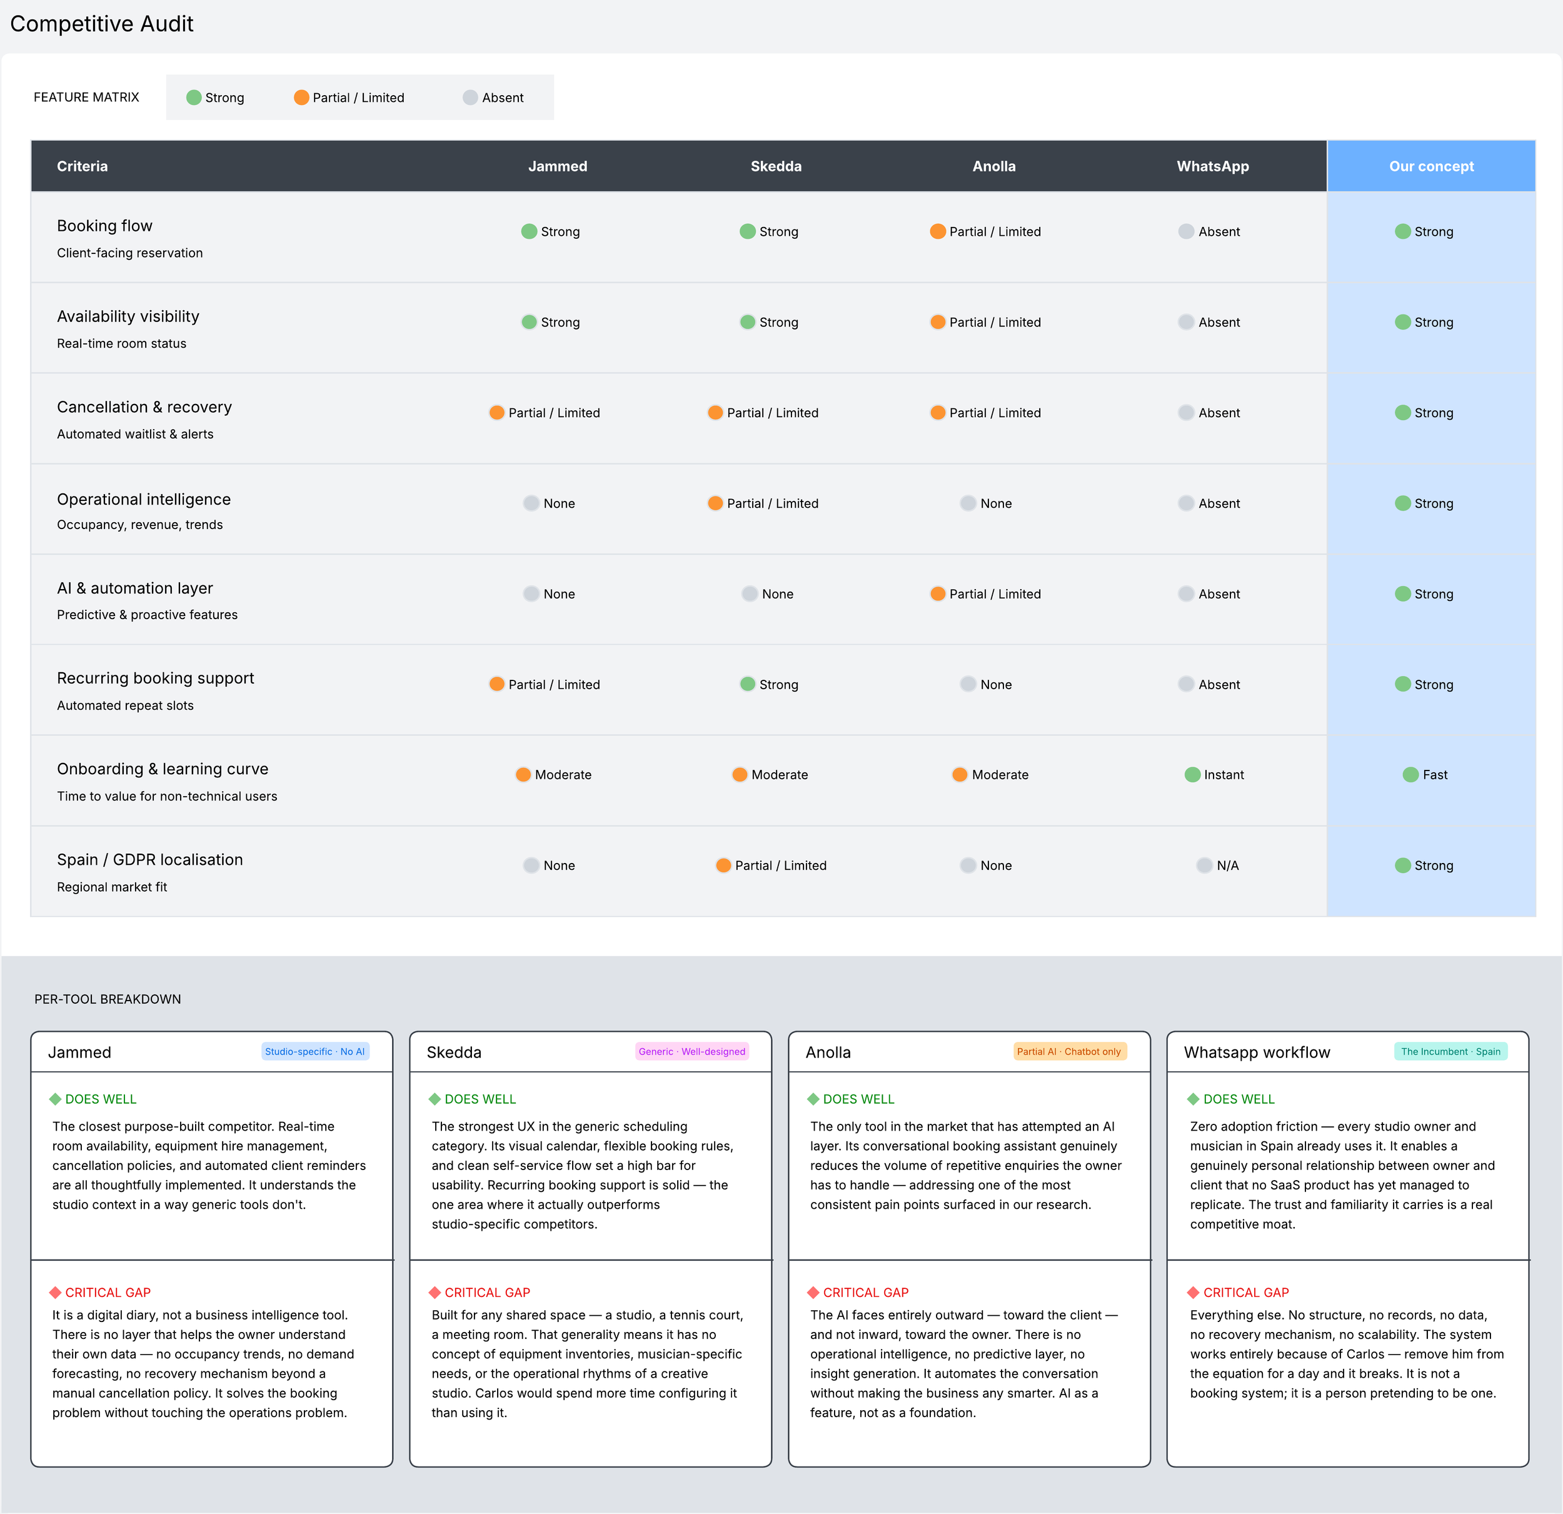Image resolution: width=1563 pixels, height=1514 pixels.
Task: Click Skedda's green dot in Recurring booking support row
Action: click(x=747, y=684)
